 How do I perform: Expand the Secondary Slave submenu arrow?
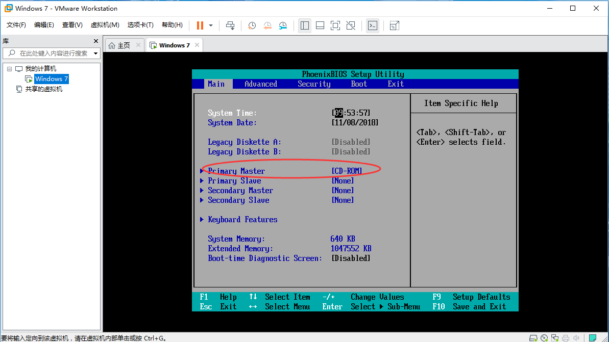[x=202, y=200]
